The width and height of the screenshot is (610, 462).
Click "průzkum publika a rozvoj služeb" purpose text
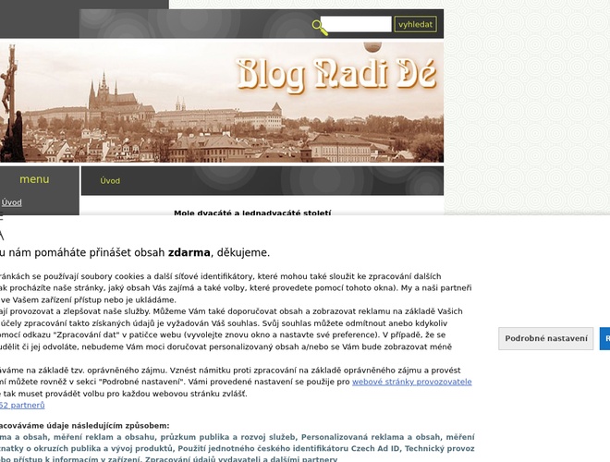[214, 436]
